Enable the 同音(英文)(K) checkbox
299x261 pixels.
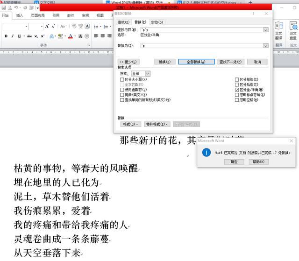122,95
